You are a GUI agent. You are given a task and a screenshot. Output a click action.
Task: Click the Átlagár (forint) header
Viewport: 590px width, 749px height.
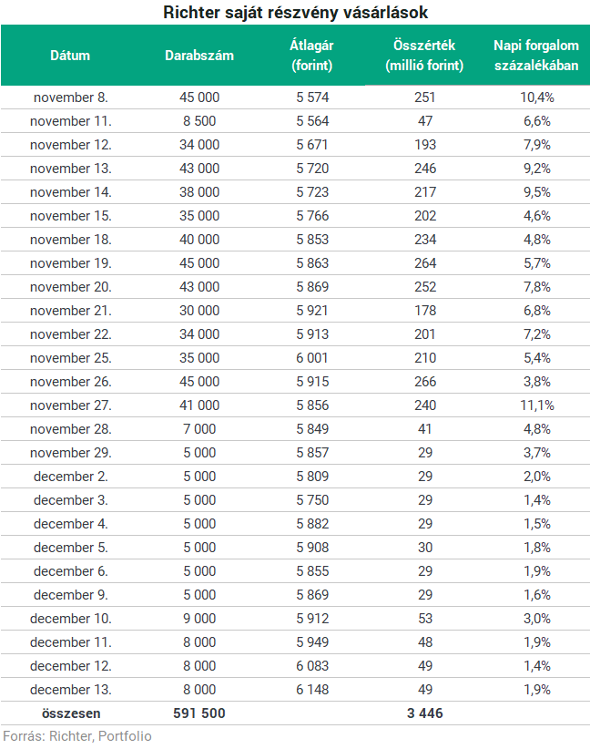[x=311, y=56]
